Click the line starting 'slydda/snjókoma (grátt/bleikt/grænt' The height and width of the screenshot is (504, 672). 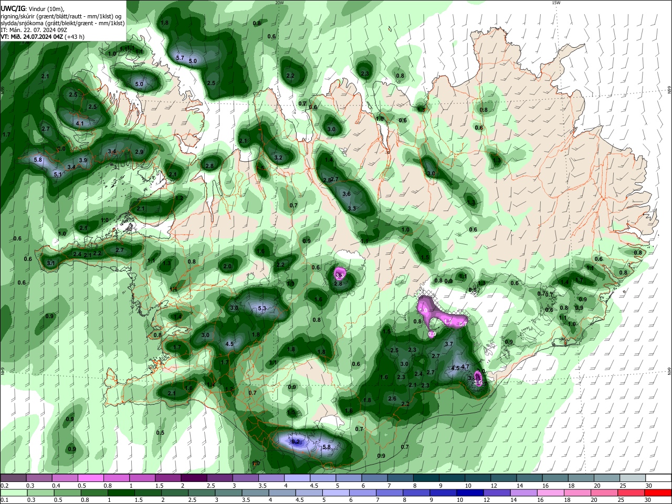[62, 23]
